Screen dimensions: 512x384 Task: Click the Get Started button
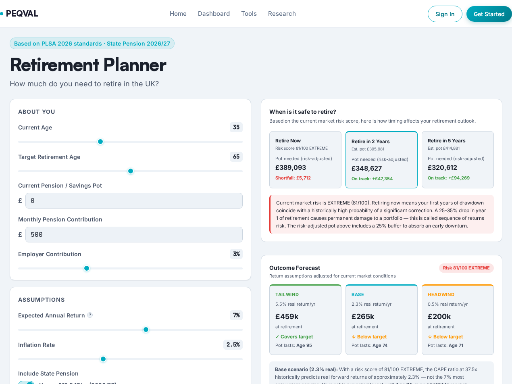pos(489,14)
